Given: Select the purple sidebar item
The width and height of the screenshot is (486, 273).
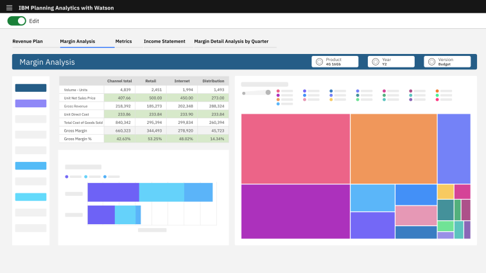Looking at the screenshot, I should pos(31,103).
